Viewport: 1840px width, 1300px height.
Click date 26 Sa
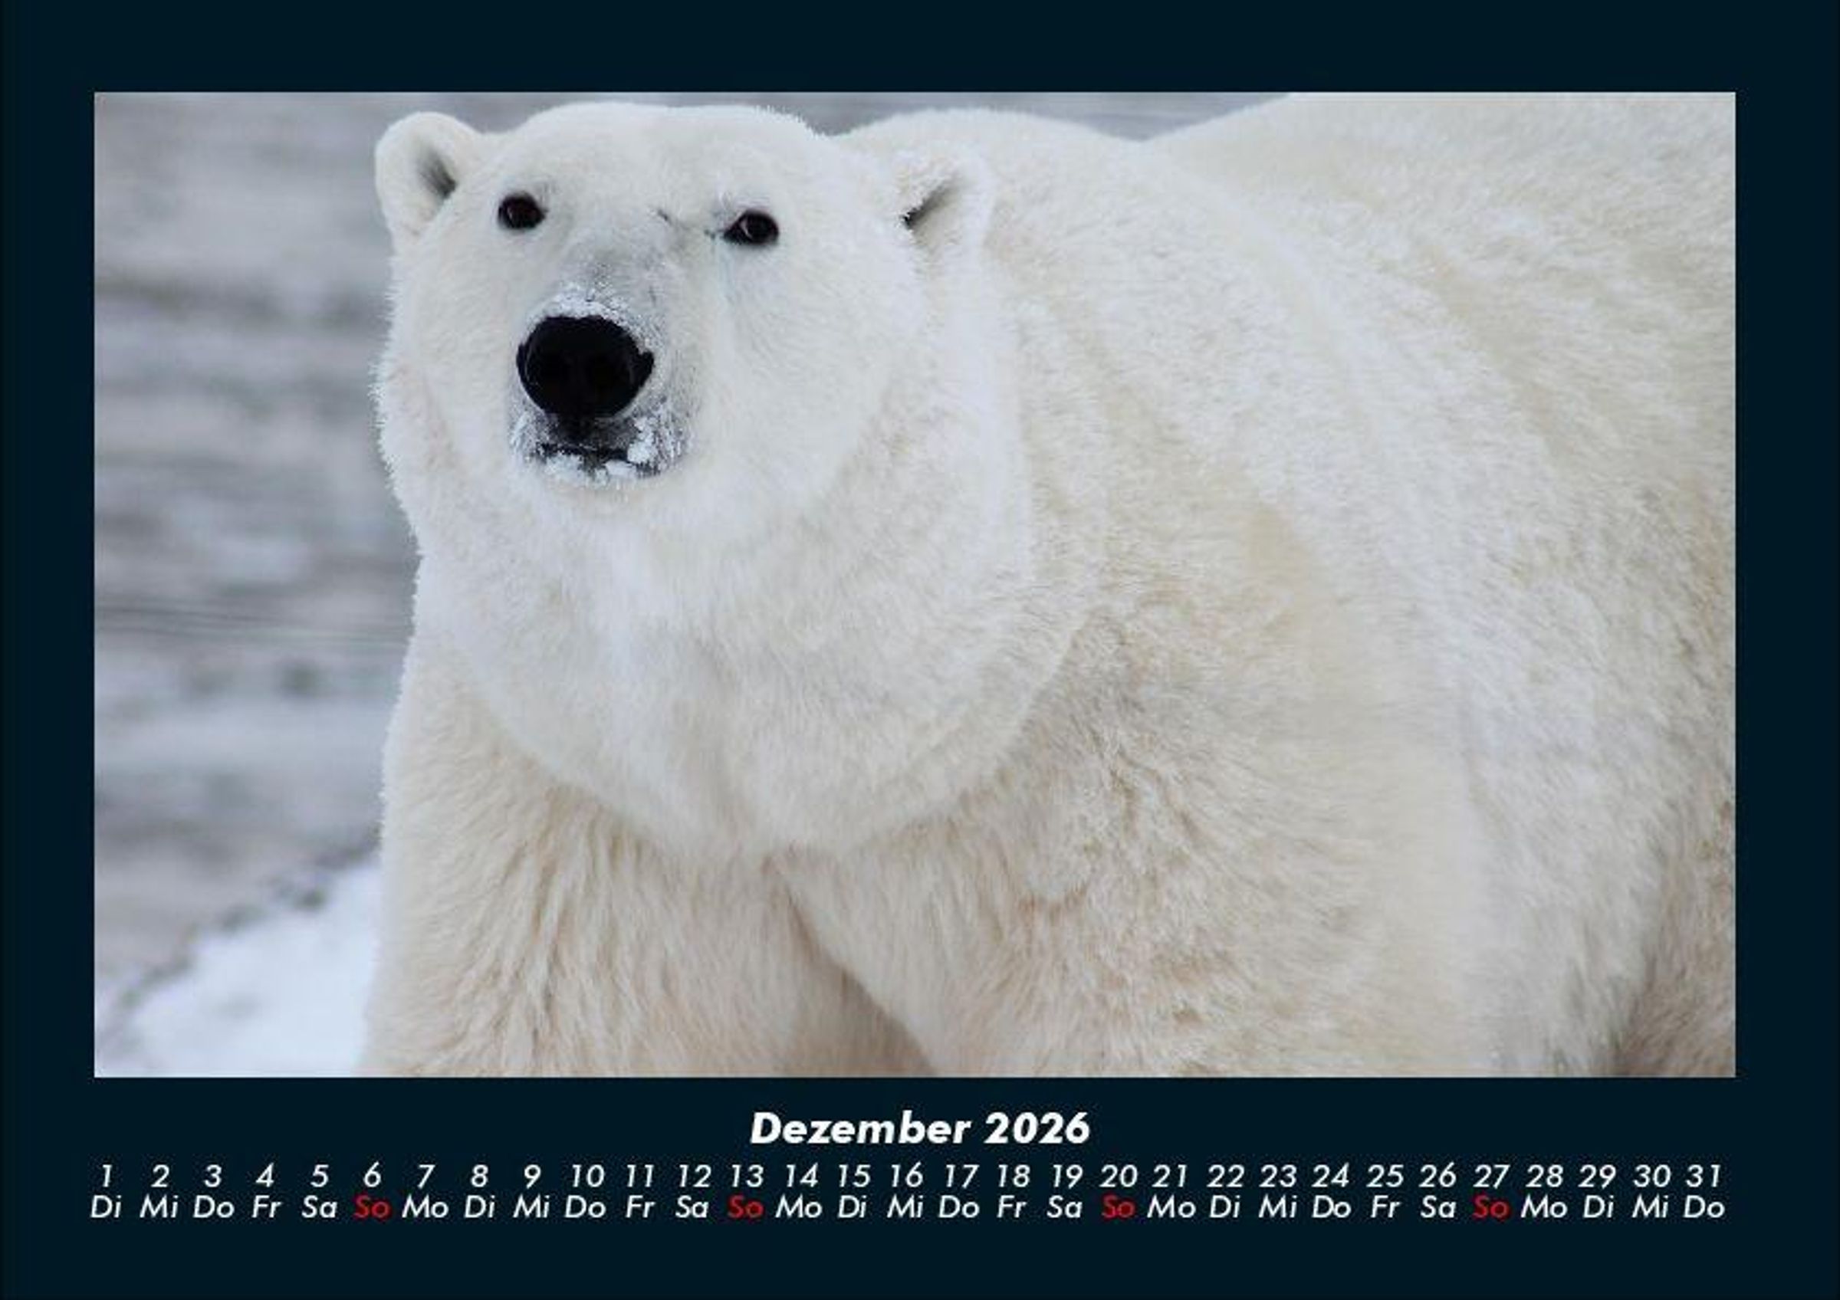click(x=1437, y=1192)
